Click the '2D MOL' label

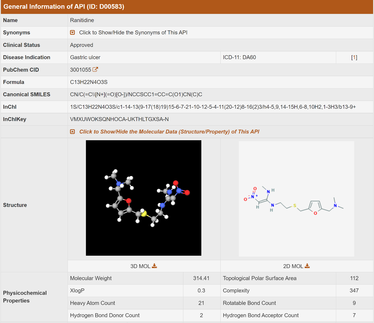[x=293, y=266]
